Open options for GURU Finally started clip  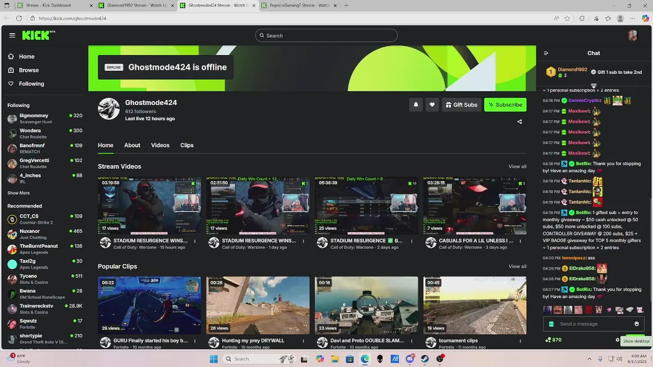point(195,341)
